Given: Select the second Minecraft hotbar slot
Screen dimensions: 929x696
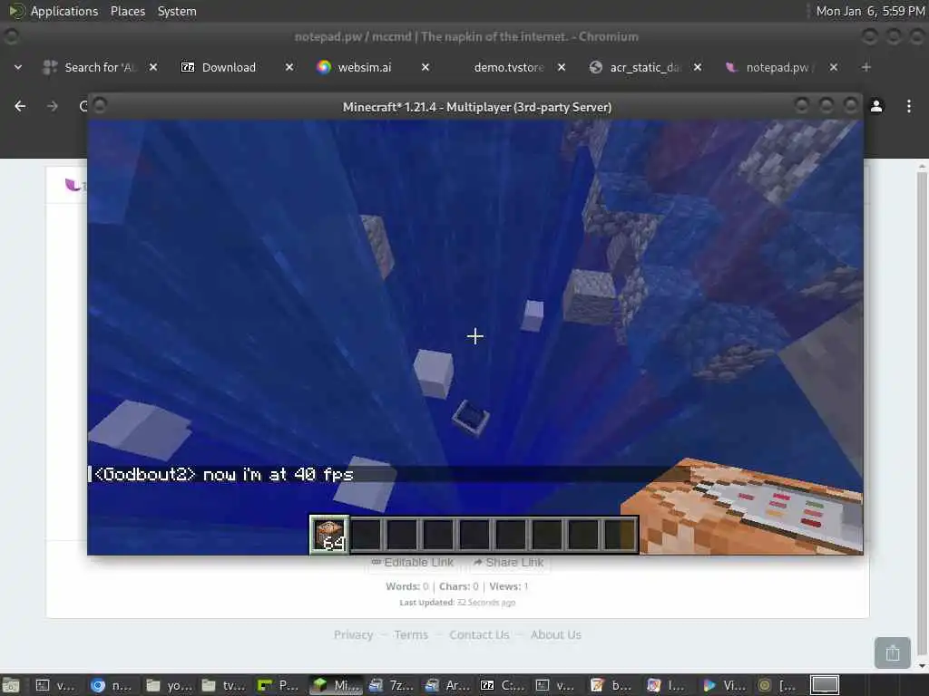Looking at the screenshot, I should [367, 535].
